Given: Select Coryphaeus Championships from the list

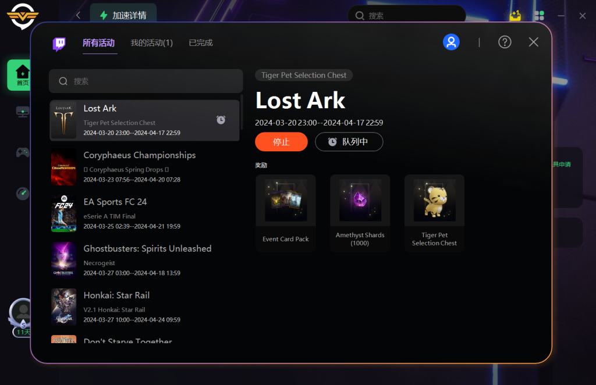Looking at the screenshot, I should click(x=145, y=167).
